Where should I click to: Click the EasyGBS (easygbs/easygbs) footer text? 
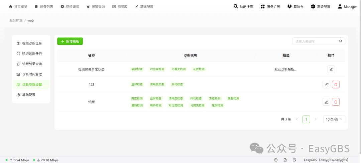click(326, 160)
